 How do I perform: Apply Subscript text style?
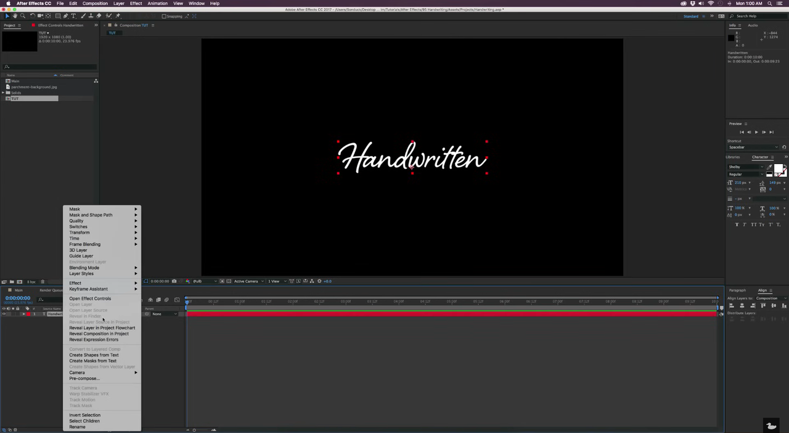click(x=779, y=225)
